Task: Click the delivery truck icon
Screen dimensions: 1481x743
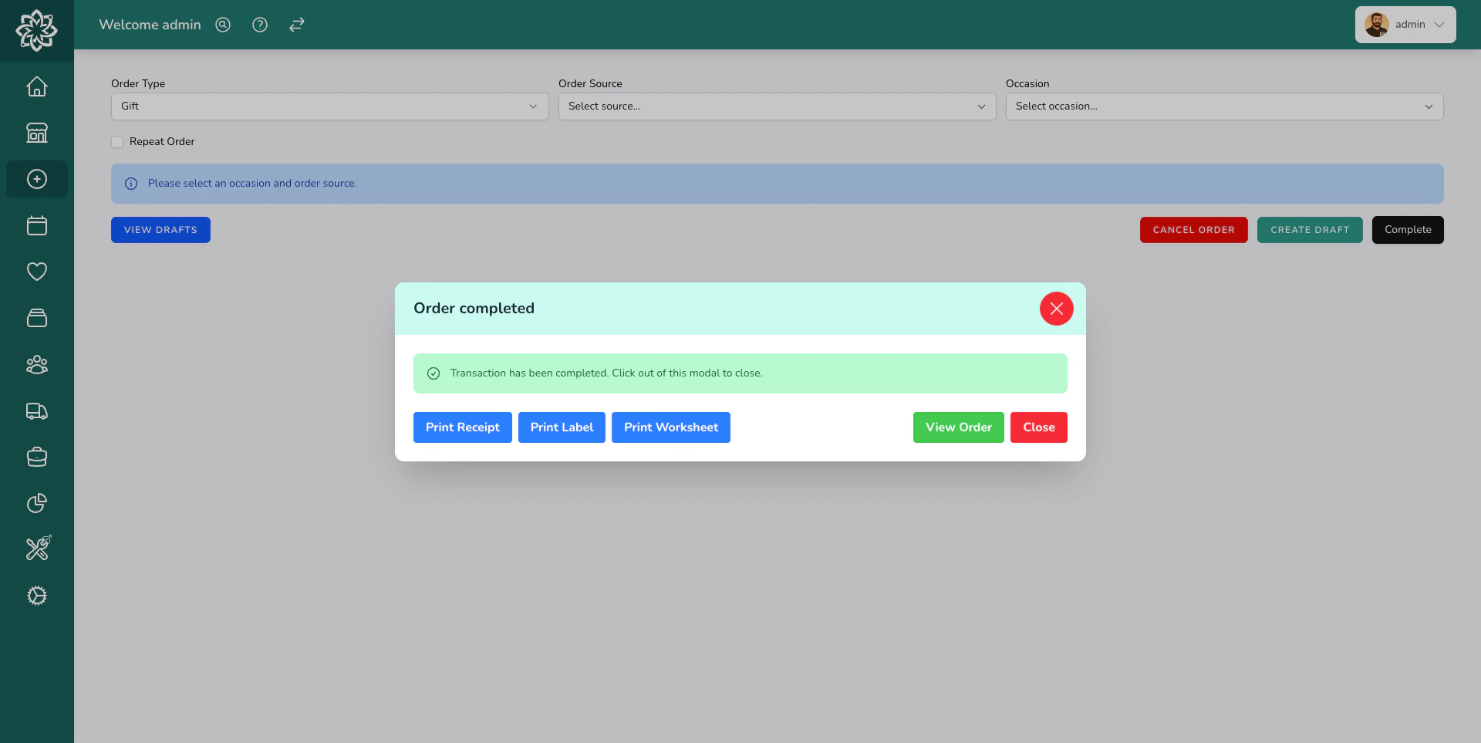Action: tap(36, 411)
